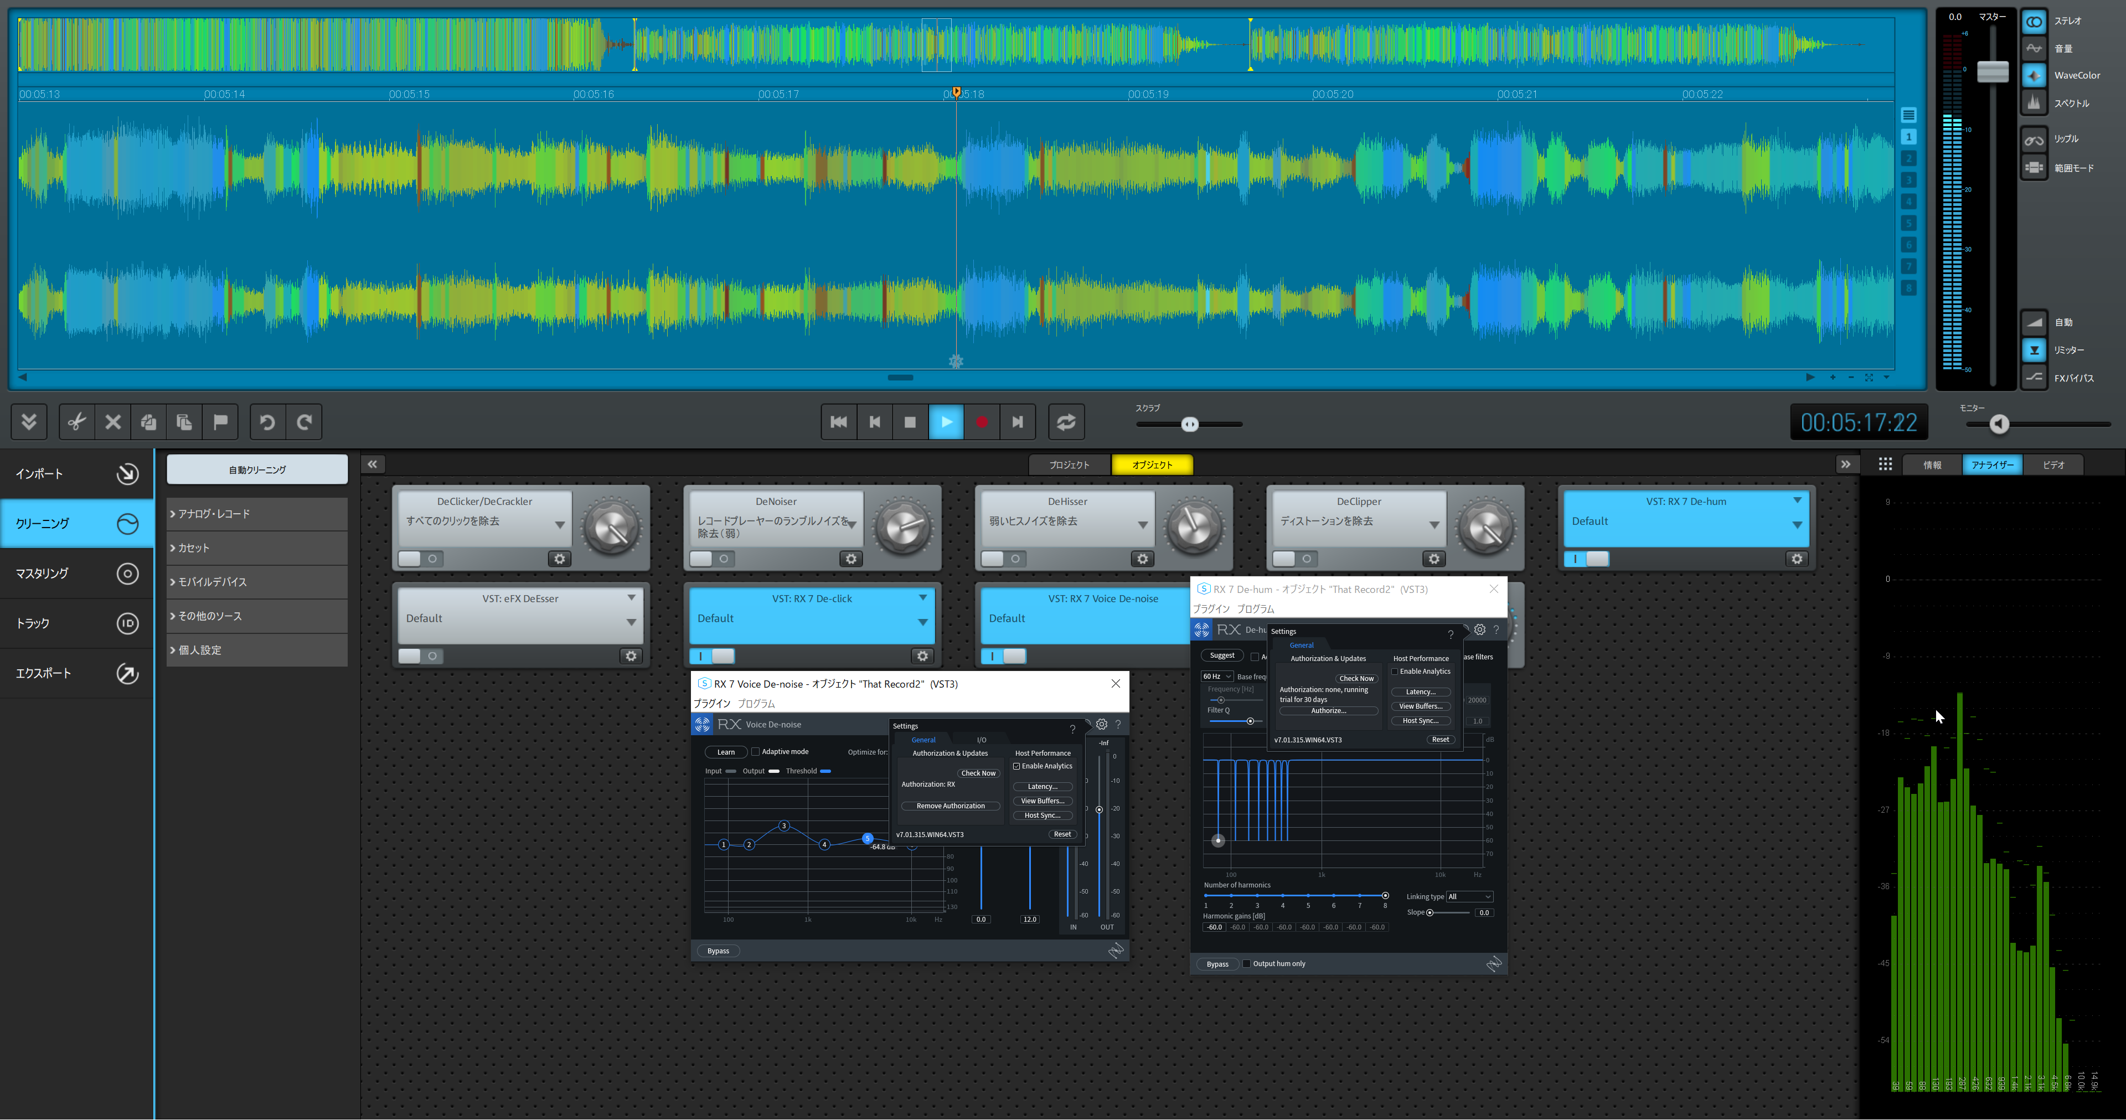Click the scissors cut tool

tap(77, 422)
